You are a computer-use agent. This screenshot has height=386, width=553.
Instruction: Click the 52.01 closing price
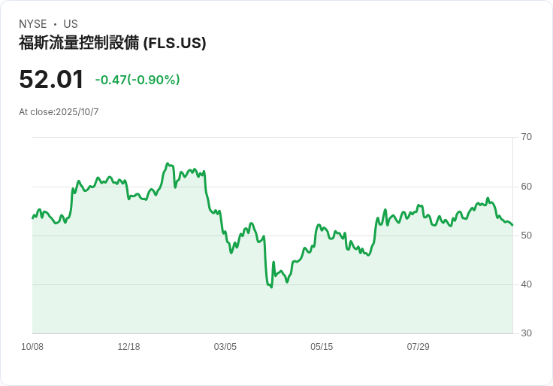pyautogui.click(x=51, y=80)
